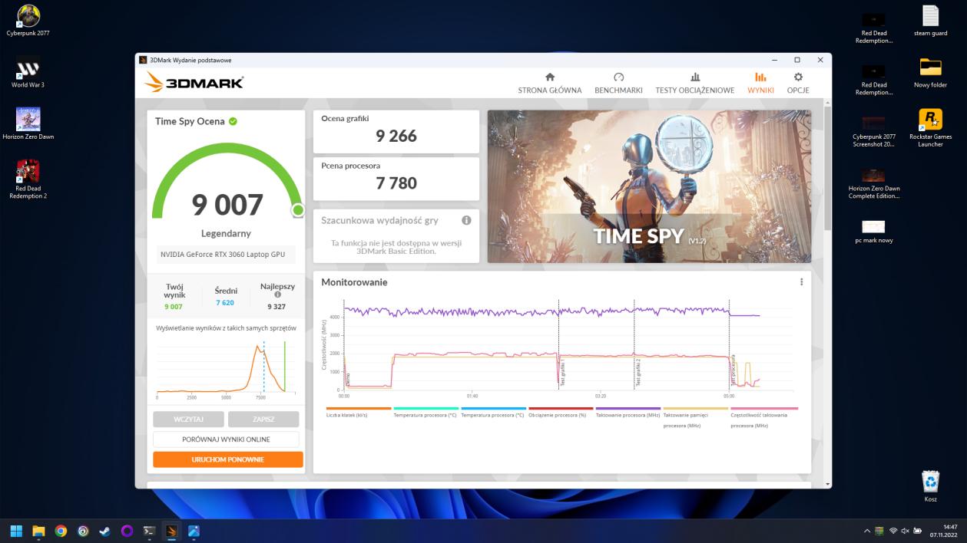This screenshot has width=967, height=543.
Task: Launch Steam from the taskbar
Action: tap(106, 529)
